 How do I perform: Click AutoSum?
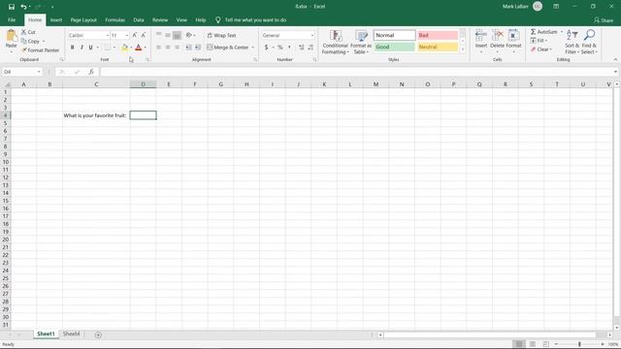544,32
